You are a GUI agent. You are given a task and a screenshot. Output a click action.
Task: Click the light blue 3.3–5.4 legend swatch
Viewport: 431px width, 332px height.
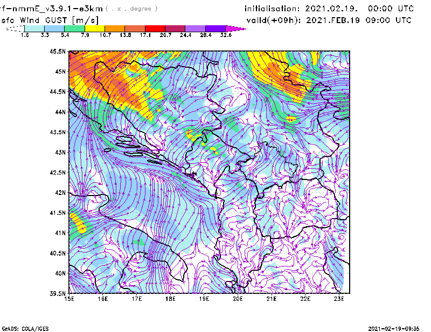point(54,28)
